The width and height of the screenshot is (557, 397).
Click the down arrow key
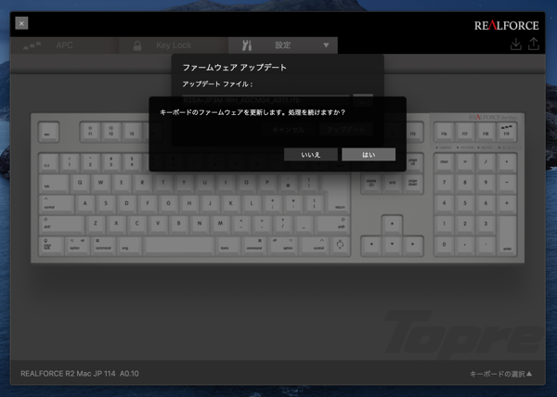coord(392,245)
